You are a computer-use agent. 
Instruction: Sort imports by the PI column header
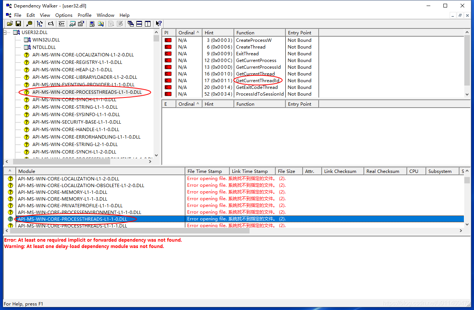pos(168,33)
